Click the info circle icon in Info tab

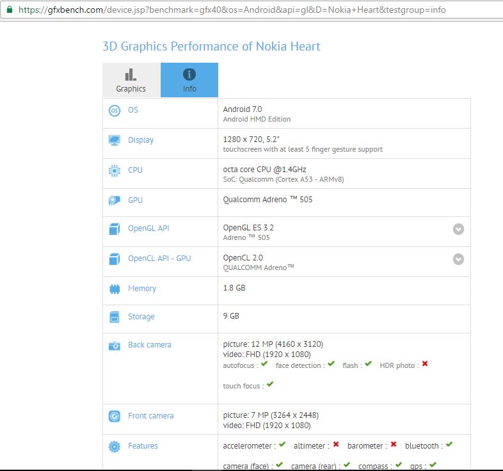tap(189, 74)
